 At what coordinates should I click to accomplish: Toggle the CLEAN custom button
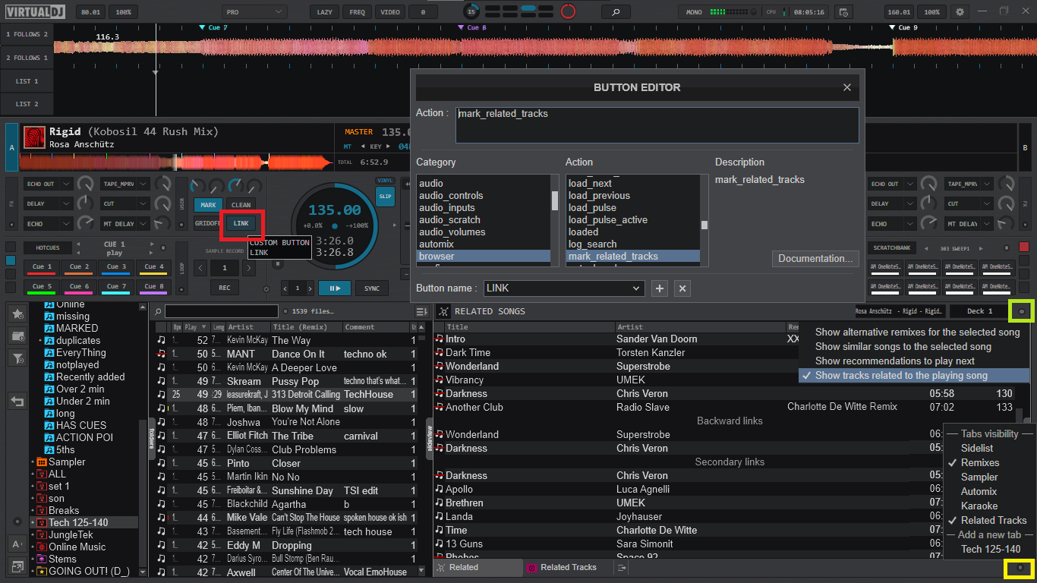(241, 205)
